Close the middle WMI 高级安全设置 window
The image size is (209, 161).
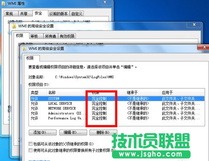pyautogui.click(x=194, y=25)
